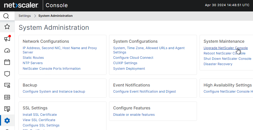Open NetScaler Console Ports Information
This screenshot has height=130, width=253.
click(x=52, y=69)
